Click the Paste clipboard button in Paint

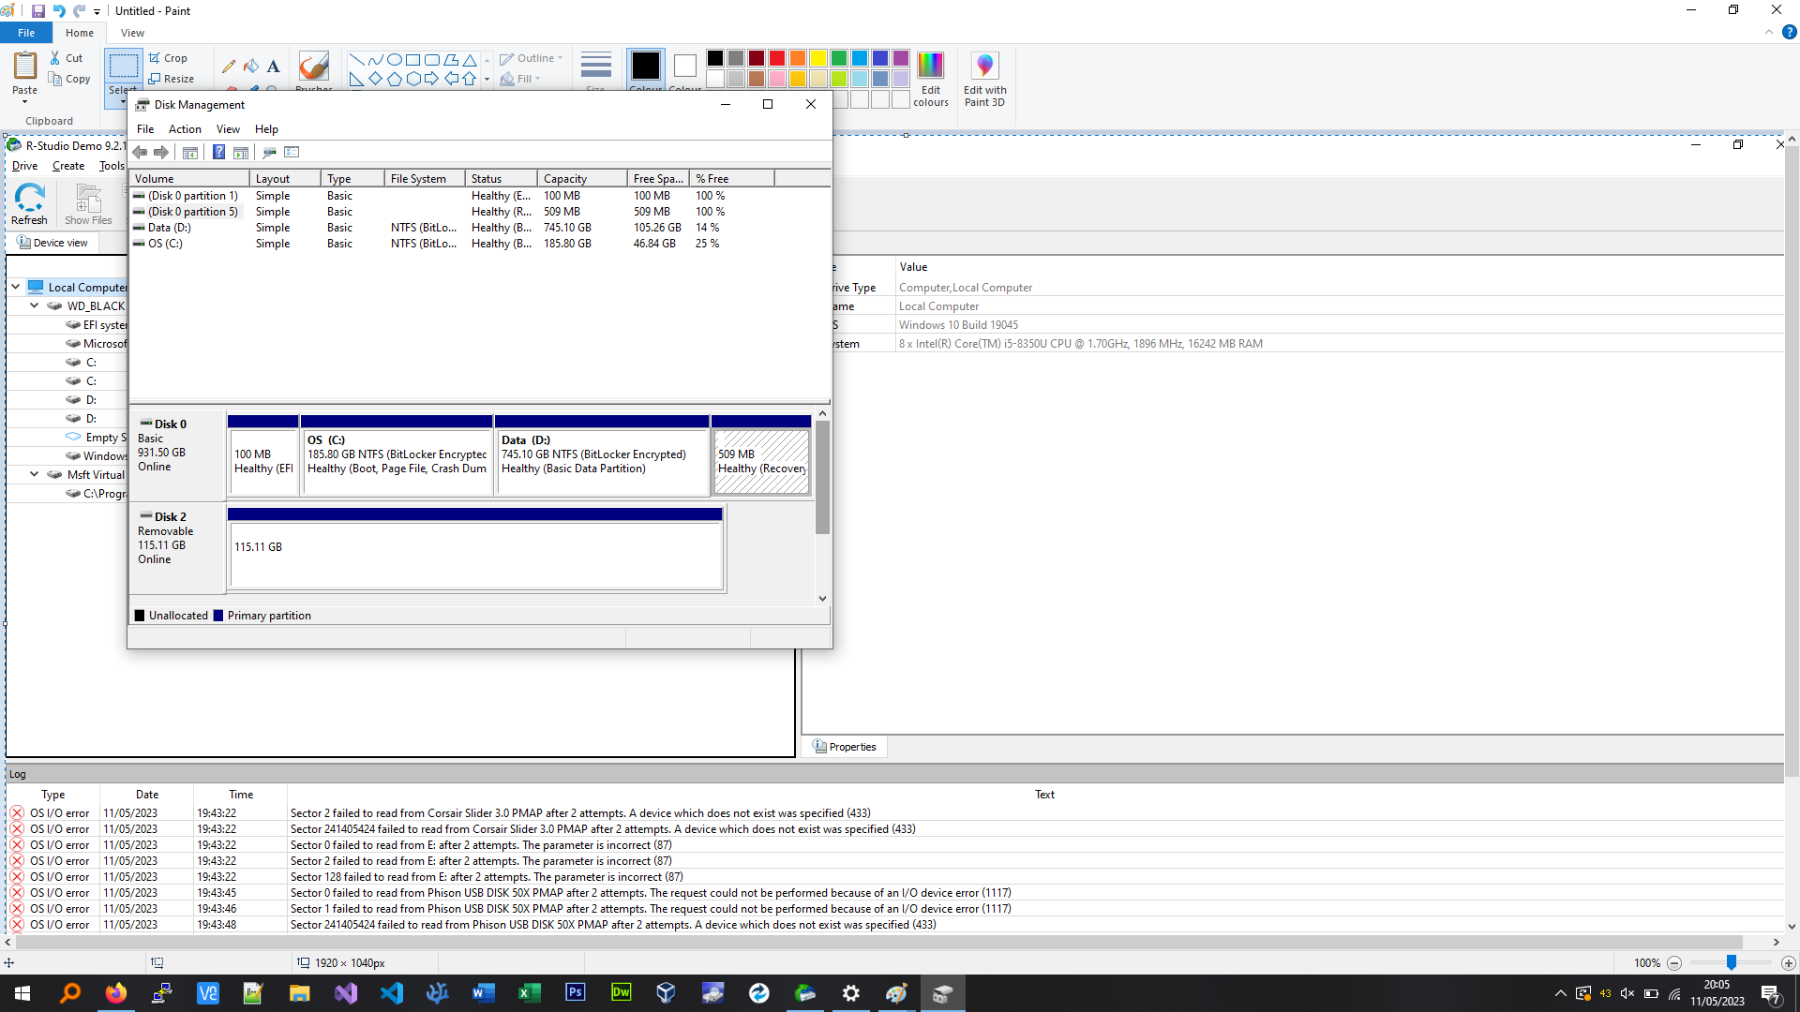click(x=25, y=75)
